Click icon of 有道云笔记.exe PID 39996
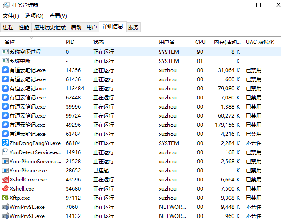 [5, 106]
